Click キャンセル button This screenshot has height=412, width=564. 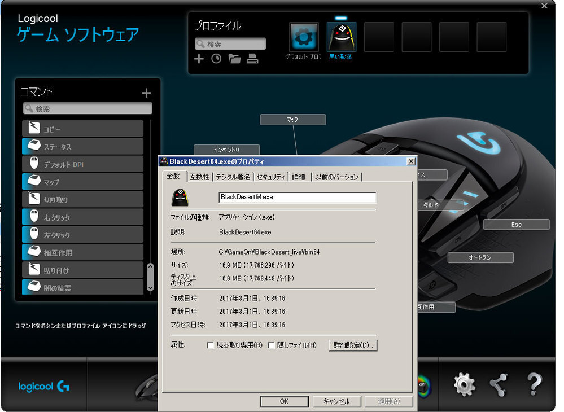point(336,401)
